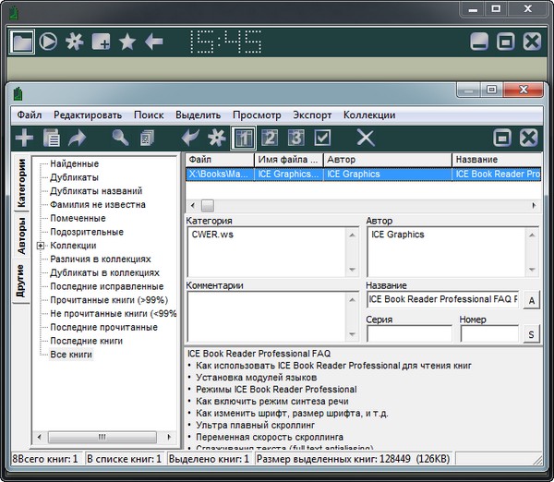This screenshot has height=482, width=554.
Task: Open the Экспорт menu
Action: pyautogui.click(x=312, y=115)
